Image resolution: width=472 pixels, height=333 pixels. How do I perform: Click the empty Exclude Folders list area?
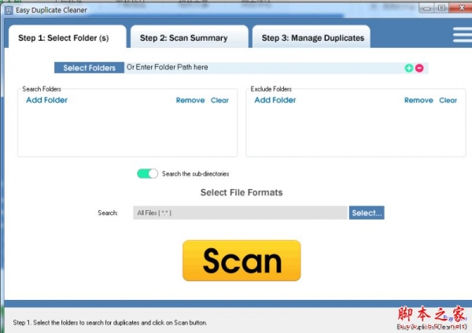pyautogui.click(x=356, y=130)
